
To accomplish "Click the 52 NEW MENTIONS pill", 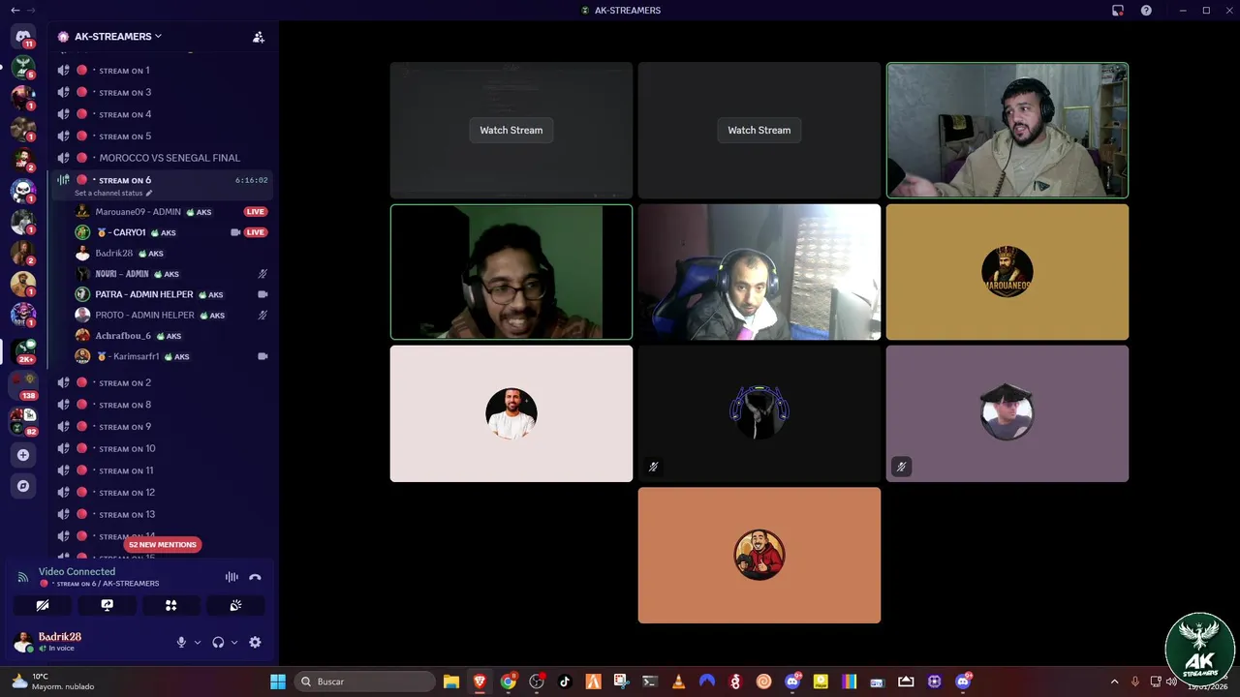I will click(163, 544).
